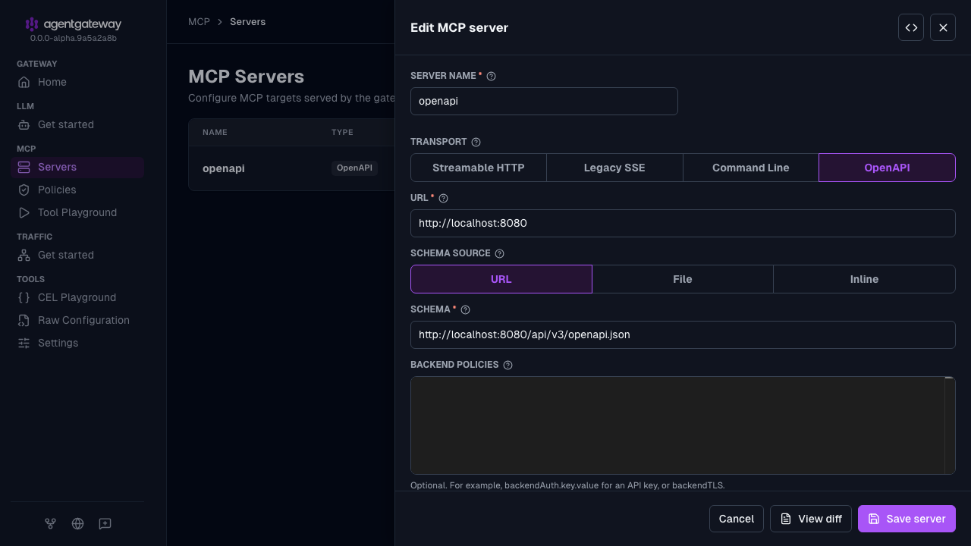This screenshot has height=546, width=971.
Task: Click the Schema URL input field
Action: click(683, 334)
